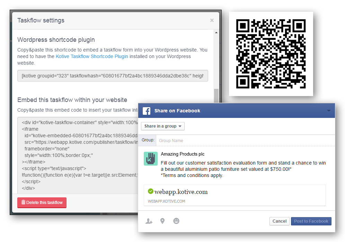This screenshot has width=345, height=242.
Task: Click the add location pin icon
Action: pos(162,221)
